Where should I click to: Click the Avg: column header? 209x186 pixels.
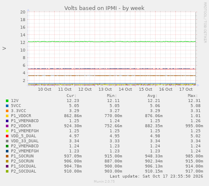pos(152,96)
